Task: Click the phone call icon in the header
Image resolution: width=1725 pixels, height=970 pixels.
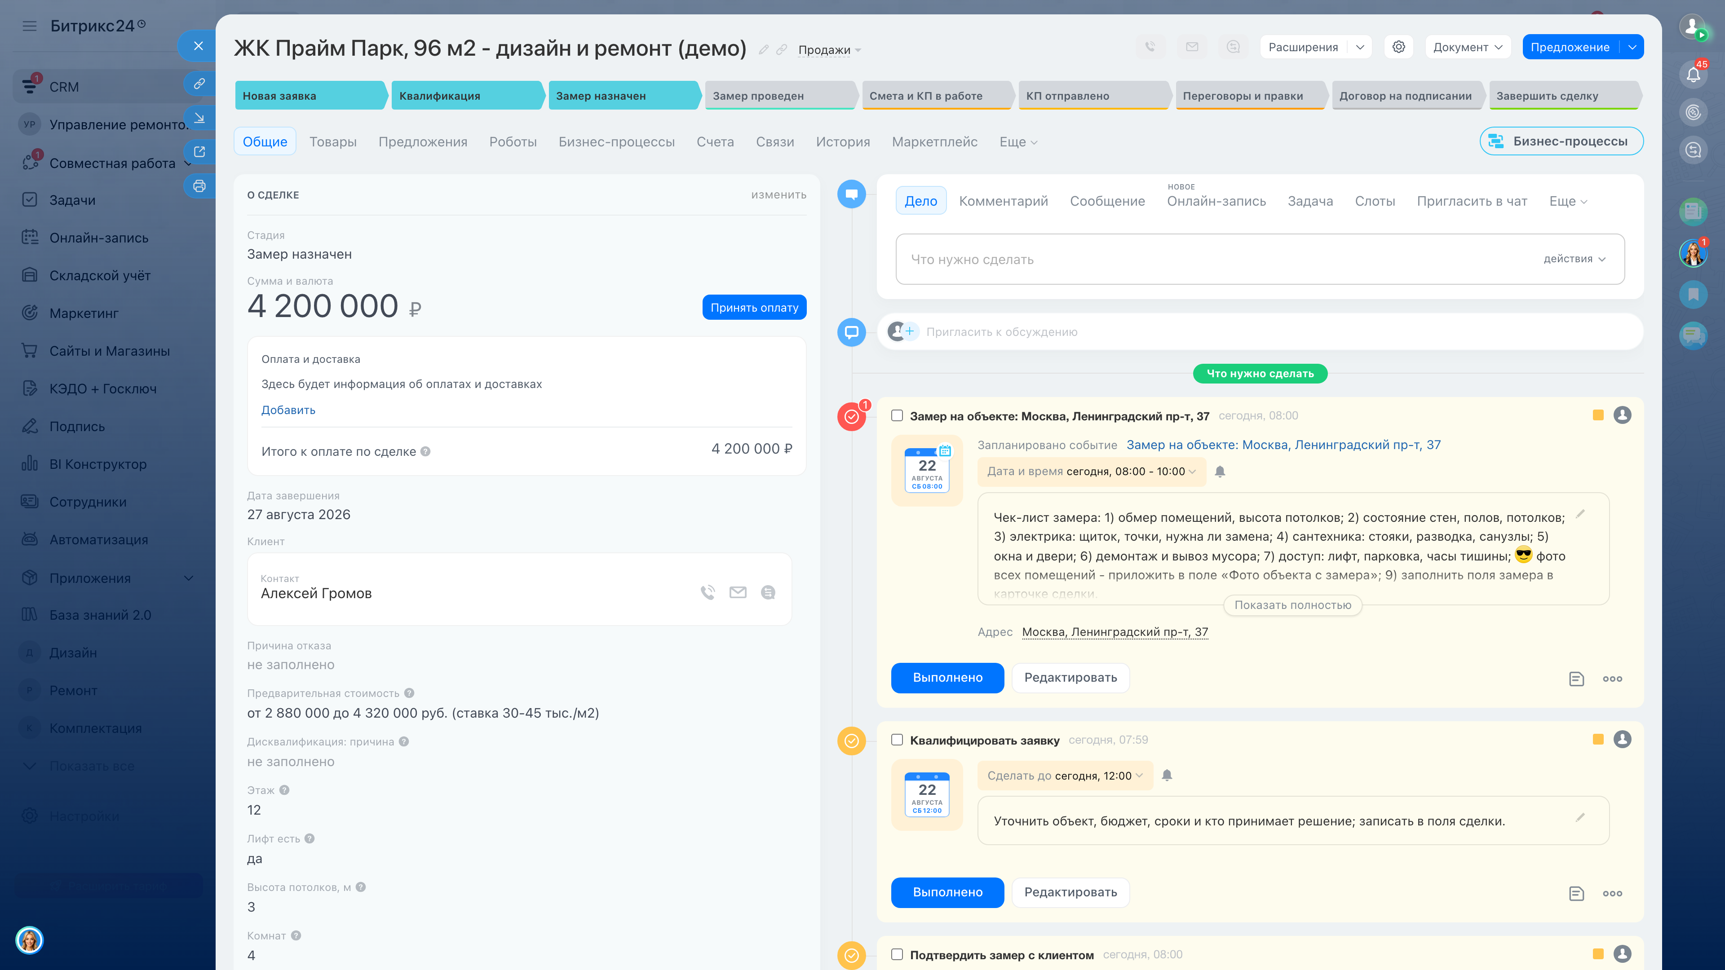Action: pyautogui.click(x=1150, y=47)
